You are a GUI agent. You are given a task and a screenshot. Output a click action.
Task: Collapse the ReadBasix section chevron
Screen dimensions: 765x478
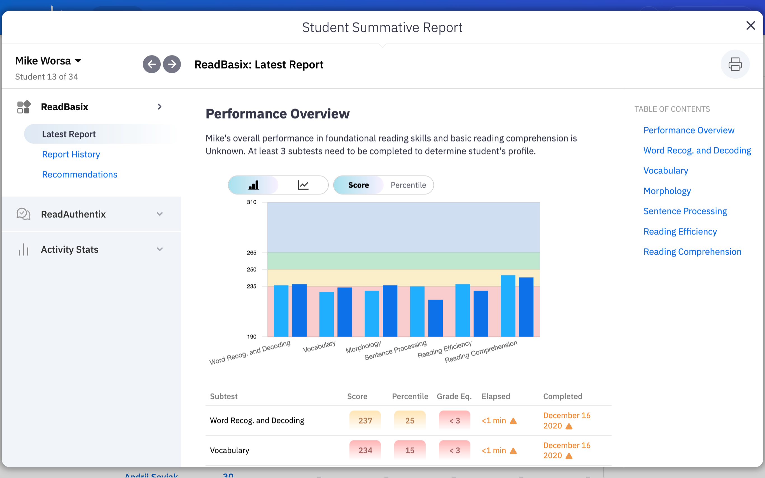159,107
